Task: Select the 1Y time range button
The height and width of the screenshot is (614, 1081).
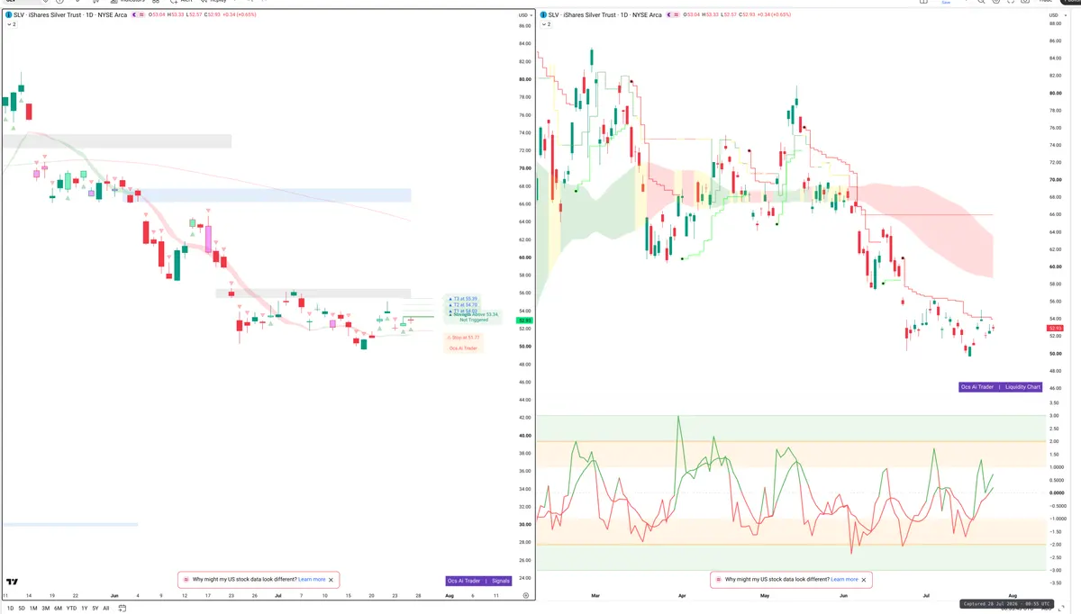Action: [x=85, y=609]
